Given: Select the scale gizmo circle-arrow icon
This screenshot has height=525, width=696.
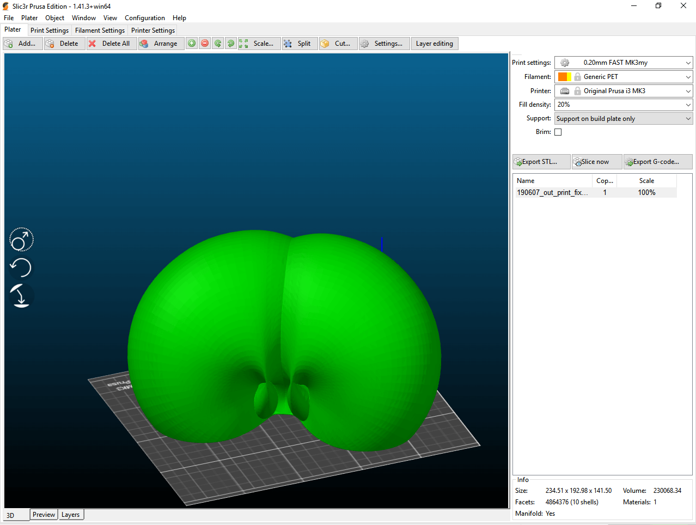Looking at the screenshot, I should 21,240.
